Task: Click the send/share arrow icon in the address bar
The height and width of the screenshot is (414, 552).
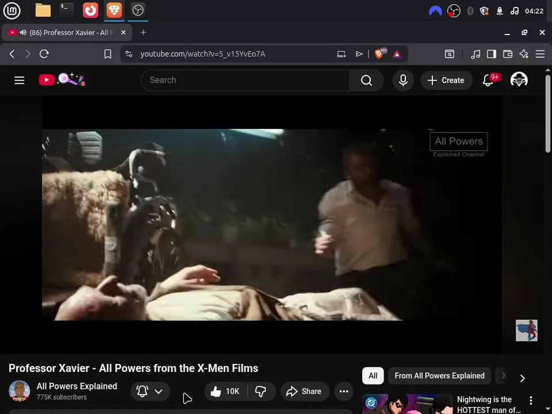Action: pos(359,54)
